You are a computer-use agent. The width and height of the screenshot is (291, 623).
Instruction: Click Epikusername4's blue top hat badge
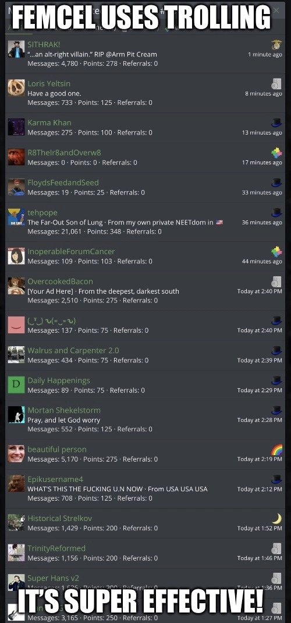click(276, 479)
